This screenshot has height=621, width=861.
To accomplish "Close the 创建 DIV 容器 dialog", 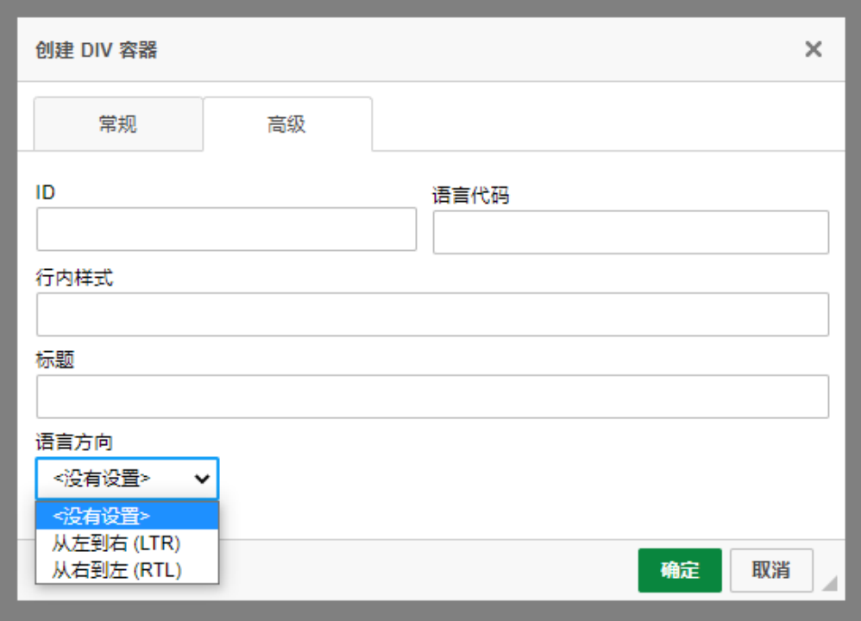I will click(813, 49).
